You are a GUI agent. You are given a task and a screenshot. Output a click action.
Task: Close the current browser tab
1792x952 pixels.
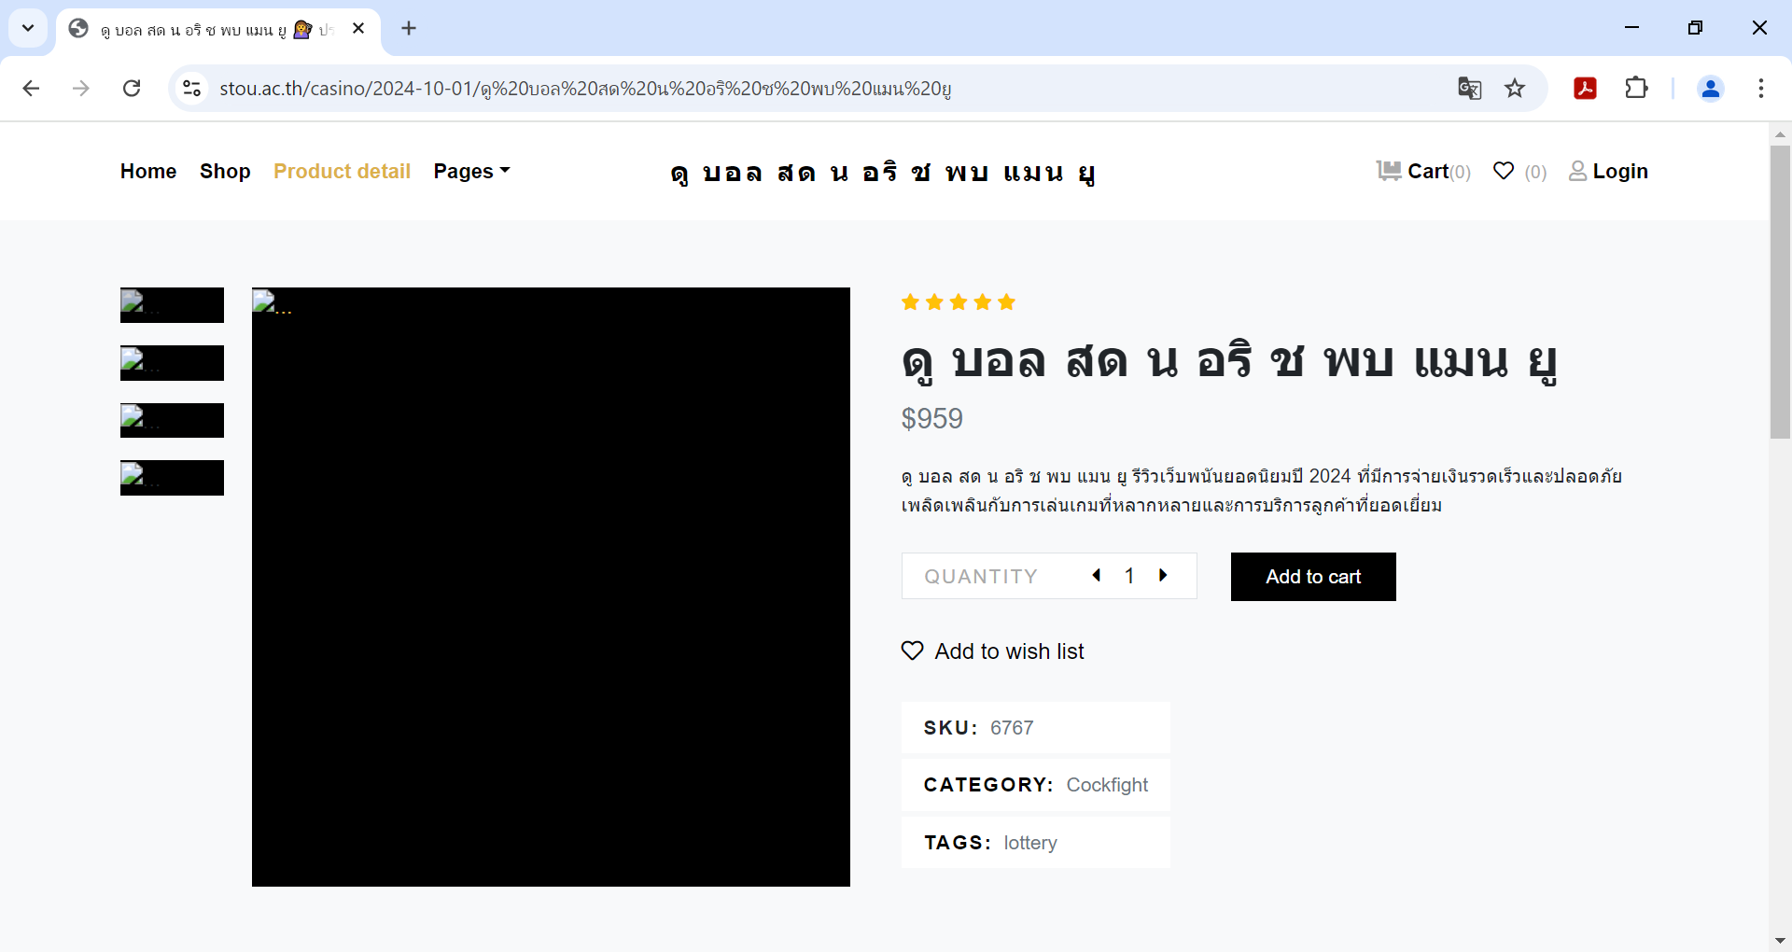tap(358, 28)
